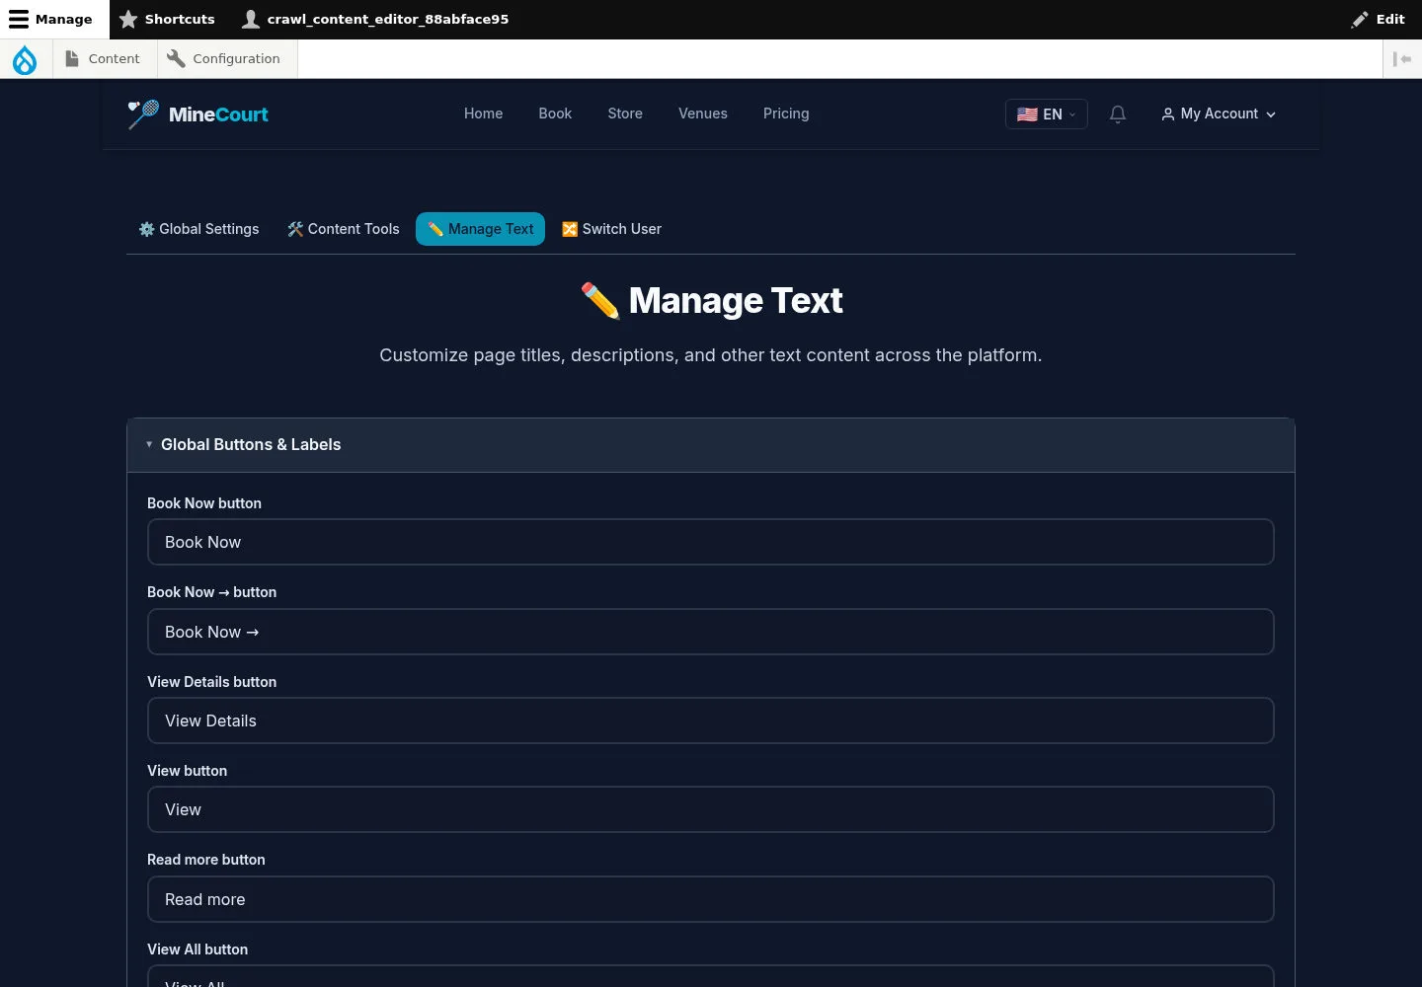This screenshot has height=987, width=1422.
Task: Switch to Global Settings tab
Action: point(198,229)
